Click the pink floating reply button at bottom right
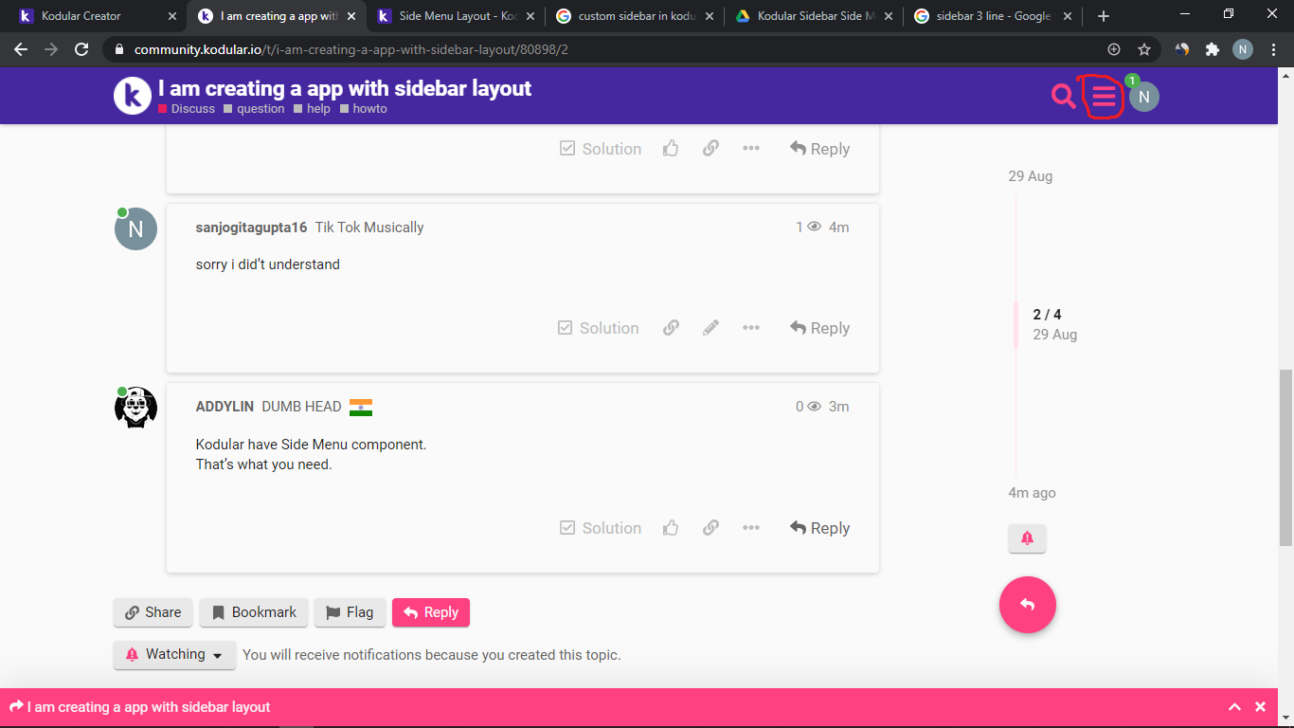Viewport: 1294px width, 728px height. click(x=1027, y=605)
